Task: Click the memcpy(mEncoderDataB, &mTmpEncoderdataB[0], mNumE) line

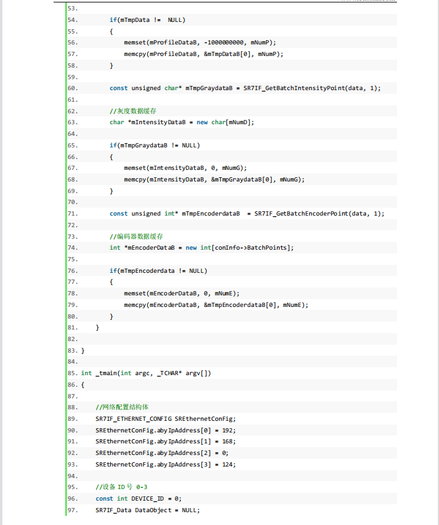Action: click(216, 305)
